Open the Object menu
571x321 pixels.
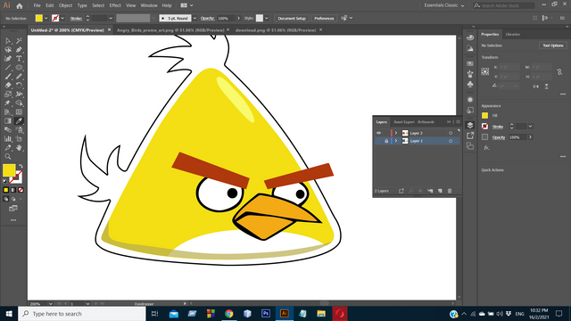[x=65, y=5]
